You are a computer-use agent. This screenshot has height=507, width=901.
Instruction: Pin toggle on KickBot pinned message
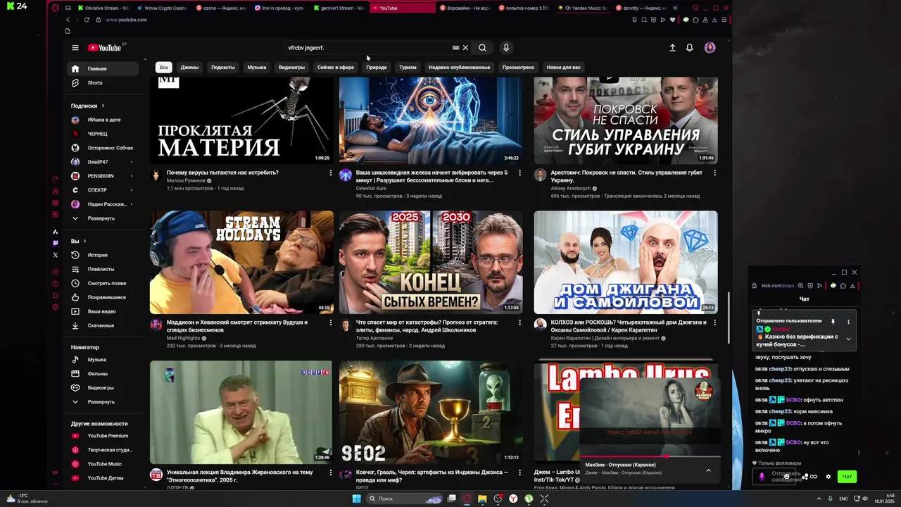click(x=833, y=322)
